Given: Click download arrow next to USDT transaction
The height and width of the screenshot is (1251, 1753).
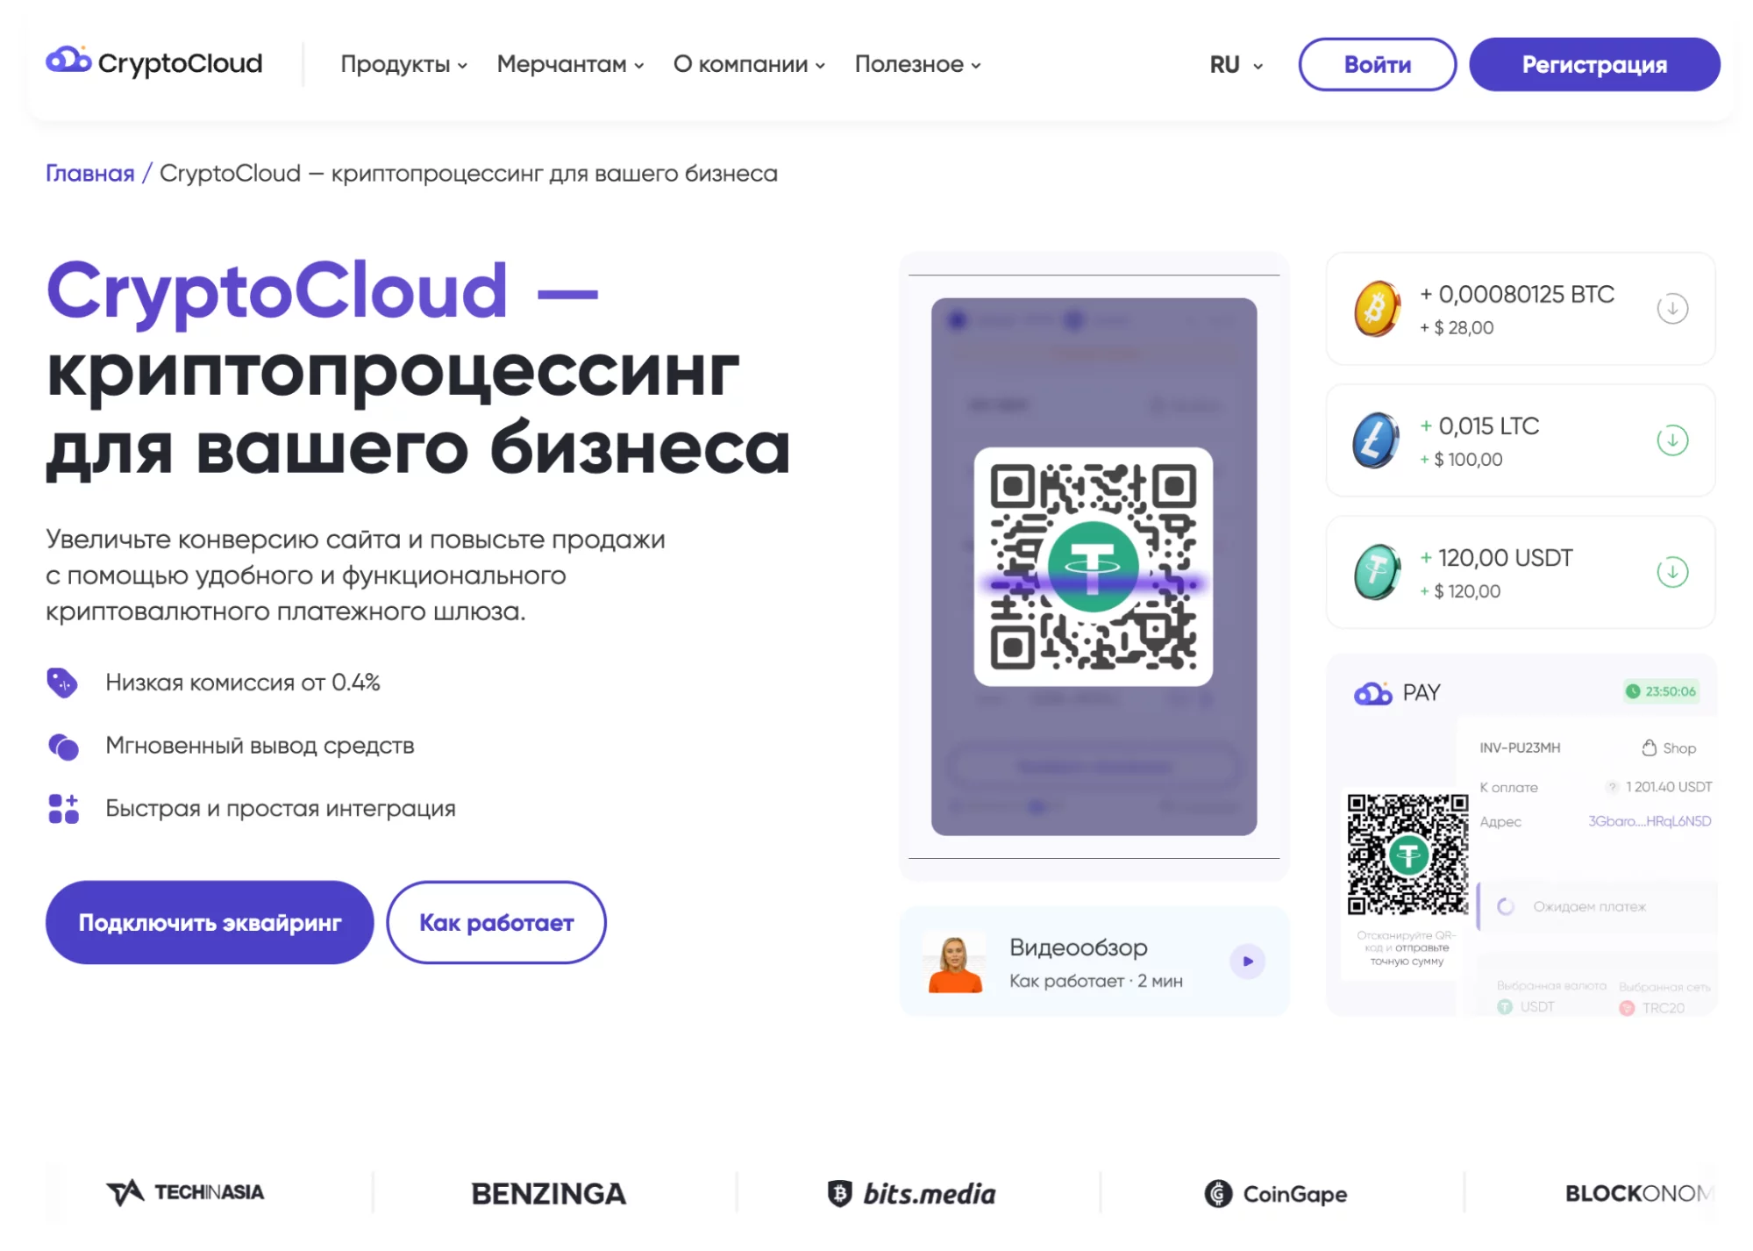Looking at the screenshot, I should (1671, 572).
